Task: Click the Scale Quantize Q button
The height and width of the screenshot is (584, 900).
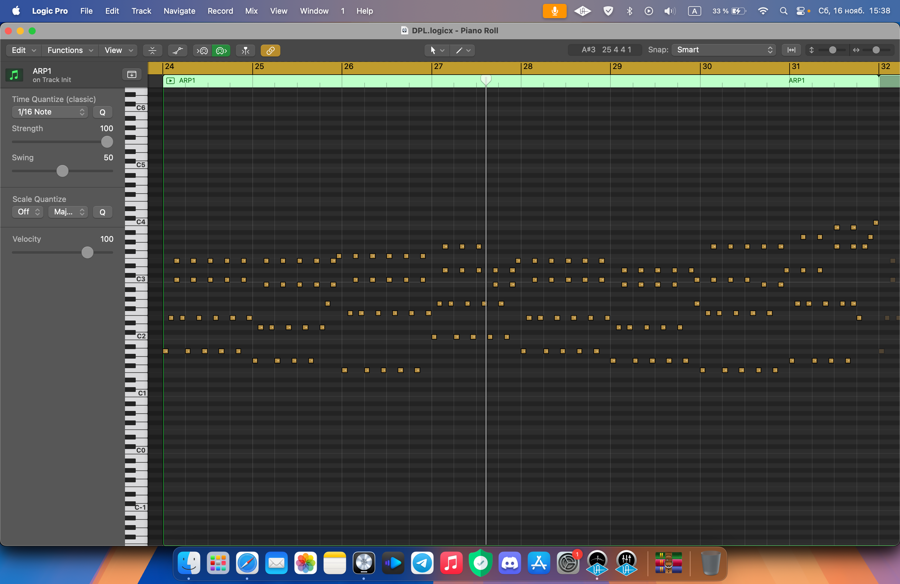Action: [x=102, y=212]
